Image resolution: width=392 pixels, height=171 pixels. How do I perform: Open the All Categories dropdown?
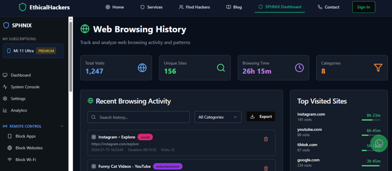pos(218,117)
